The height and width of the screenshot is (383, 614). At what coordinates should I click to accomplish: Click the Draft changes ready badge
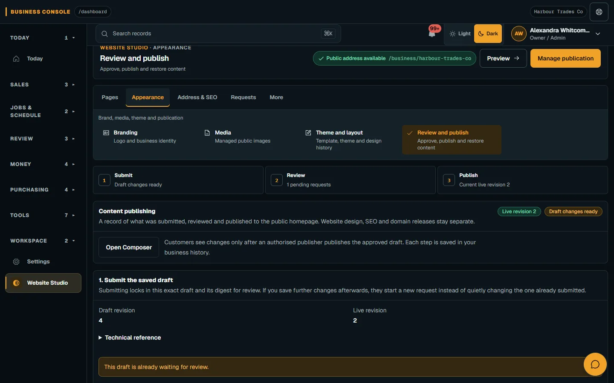(573, 212)
